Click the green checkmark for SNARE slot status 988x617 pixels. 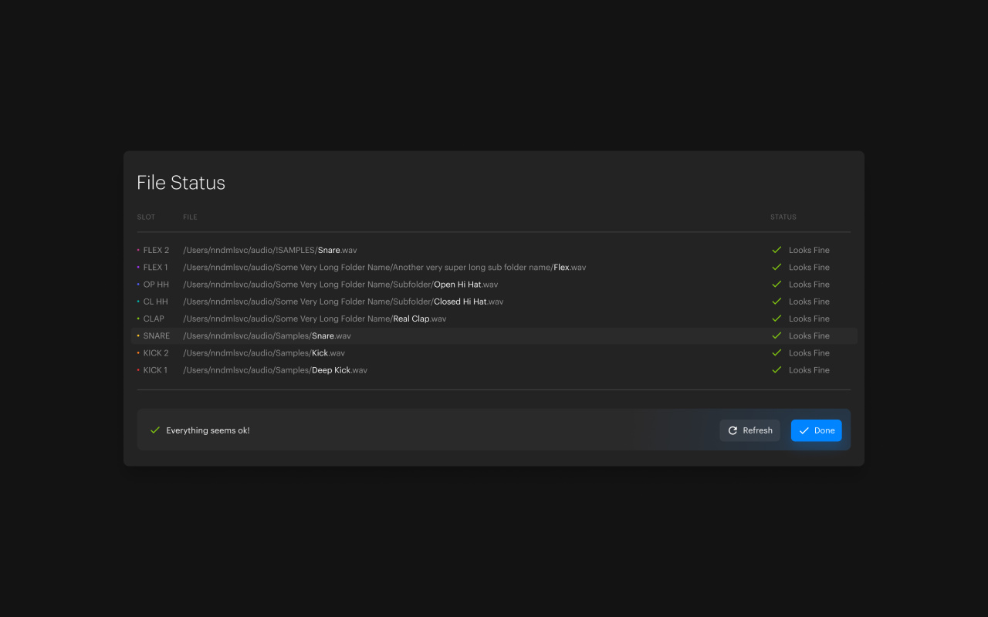pos(777,335)
